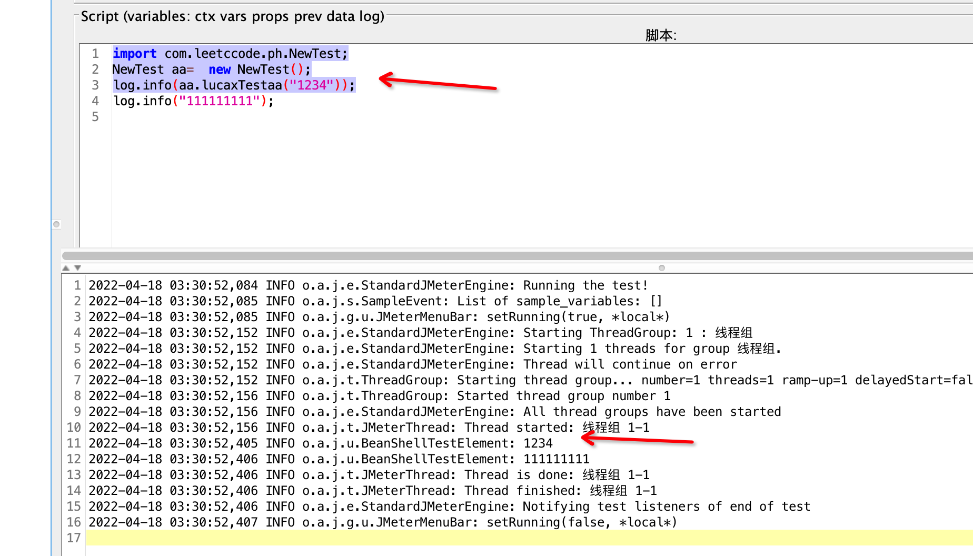The height and width of the screenshot is (556, 973).
Task: Click empty script line number 5
Action: [542, 117]
